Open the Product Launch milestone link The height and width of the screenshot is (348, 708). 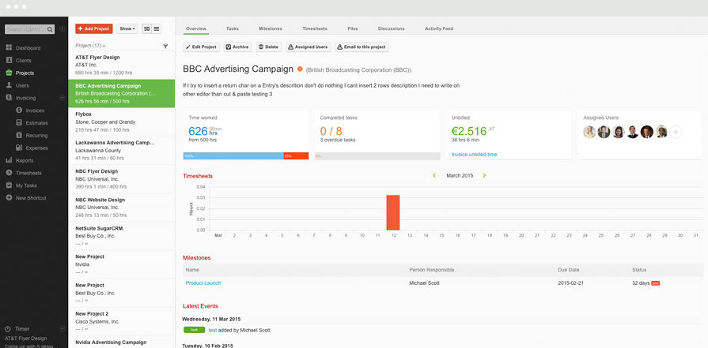(x=203, y=283)
